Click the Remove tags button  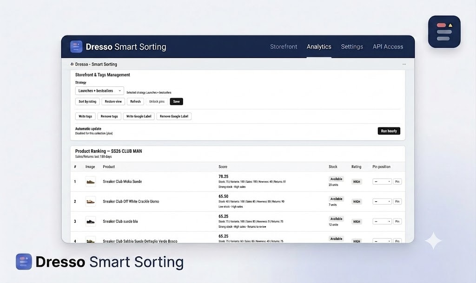point(109,116)
